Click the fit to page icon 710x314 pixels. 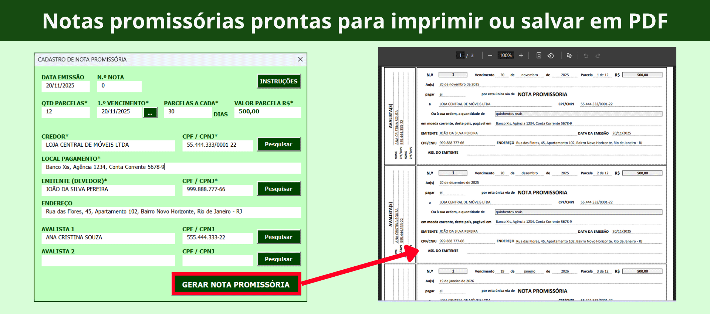click(x=539, y=55)
